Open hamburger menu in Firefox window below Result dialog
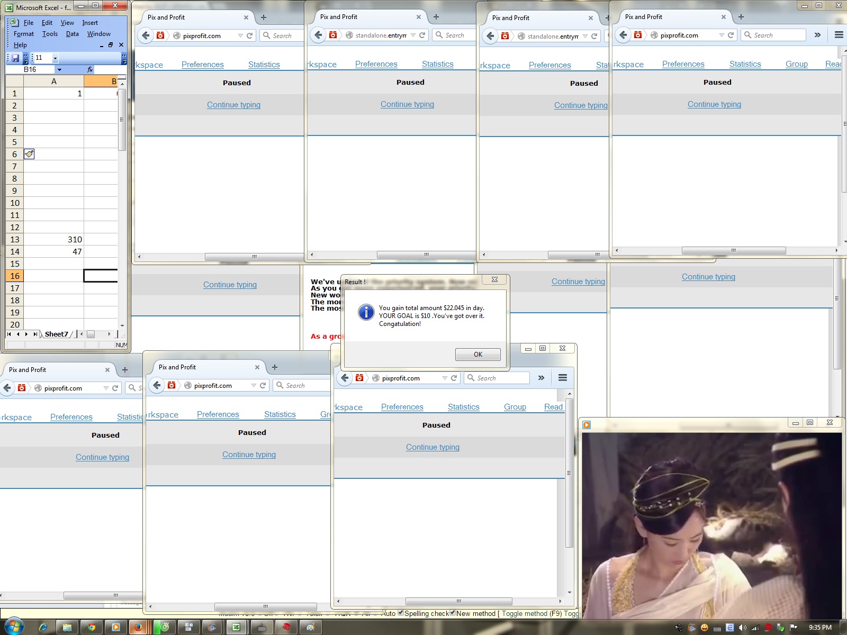Image resolution: width=847 pixels, height=635 pixels. coord(563,378)
